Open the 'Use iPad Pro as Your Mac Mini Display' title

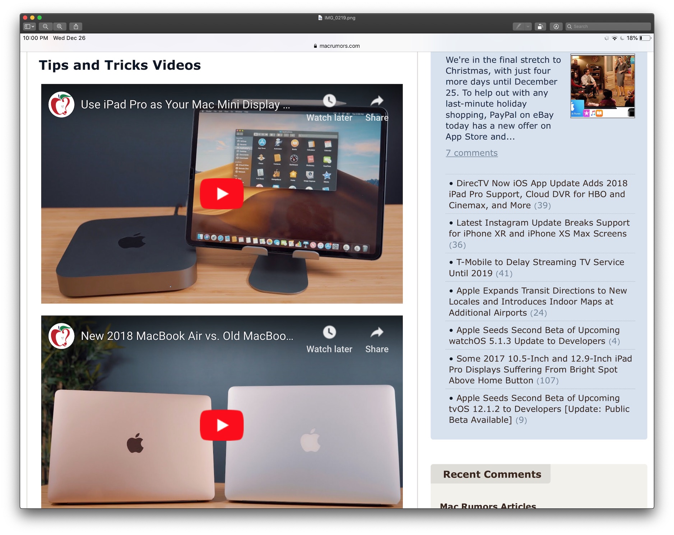click(x=185, y=104)
